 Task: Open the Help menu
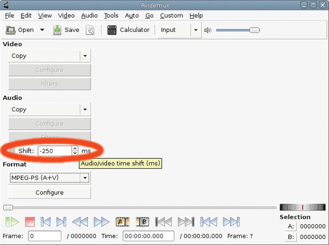coord(196,15)
